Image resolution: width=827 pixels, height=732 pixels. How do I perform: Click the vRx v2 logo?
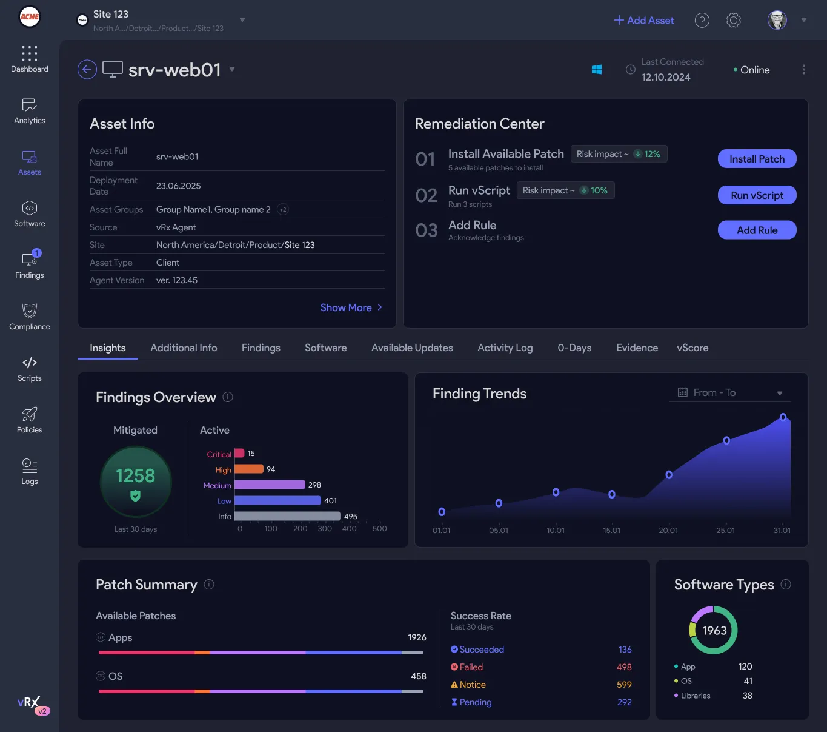[33, 705]
